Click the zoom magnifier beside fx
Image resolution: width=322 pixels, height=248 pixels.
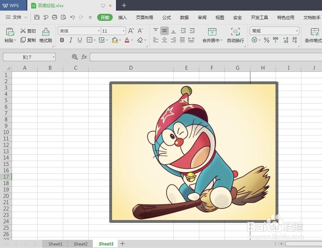[74, 57]
